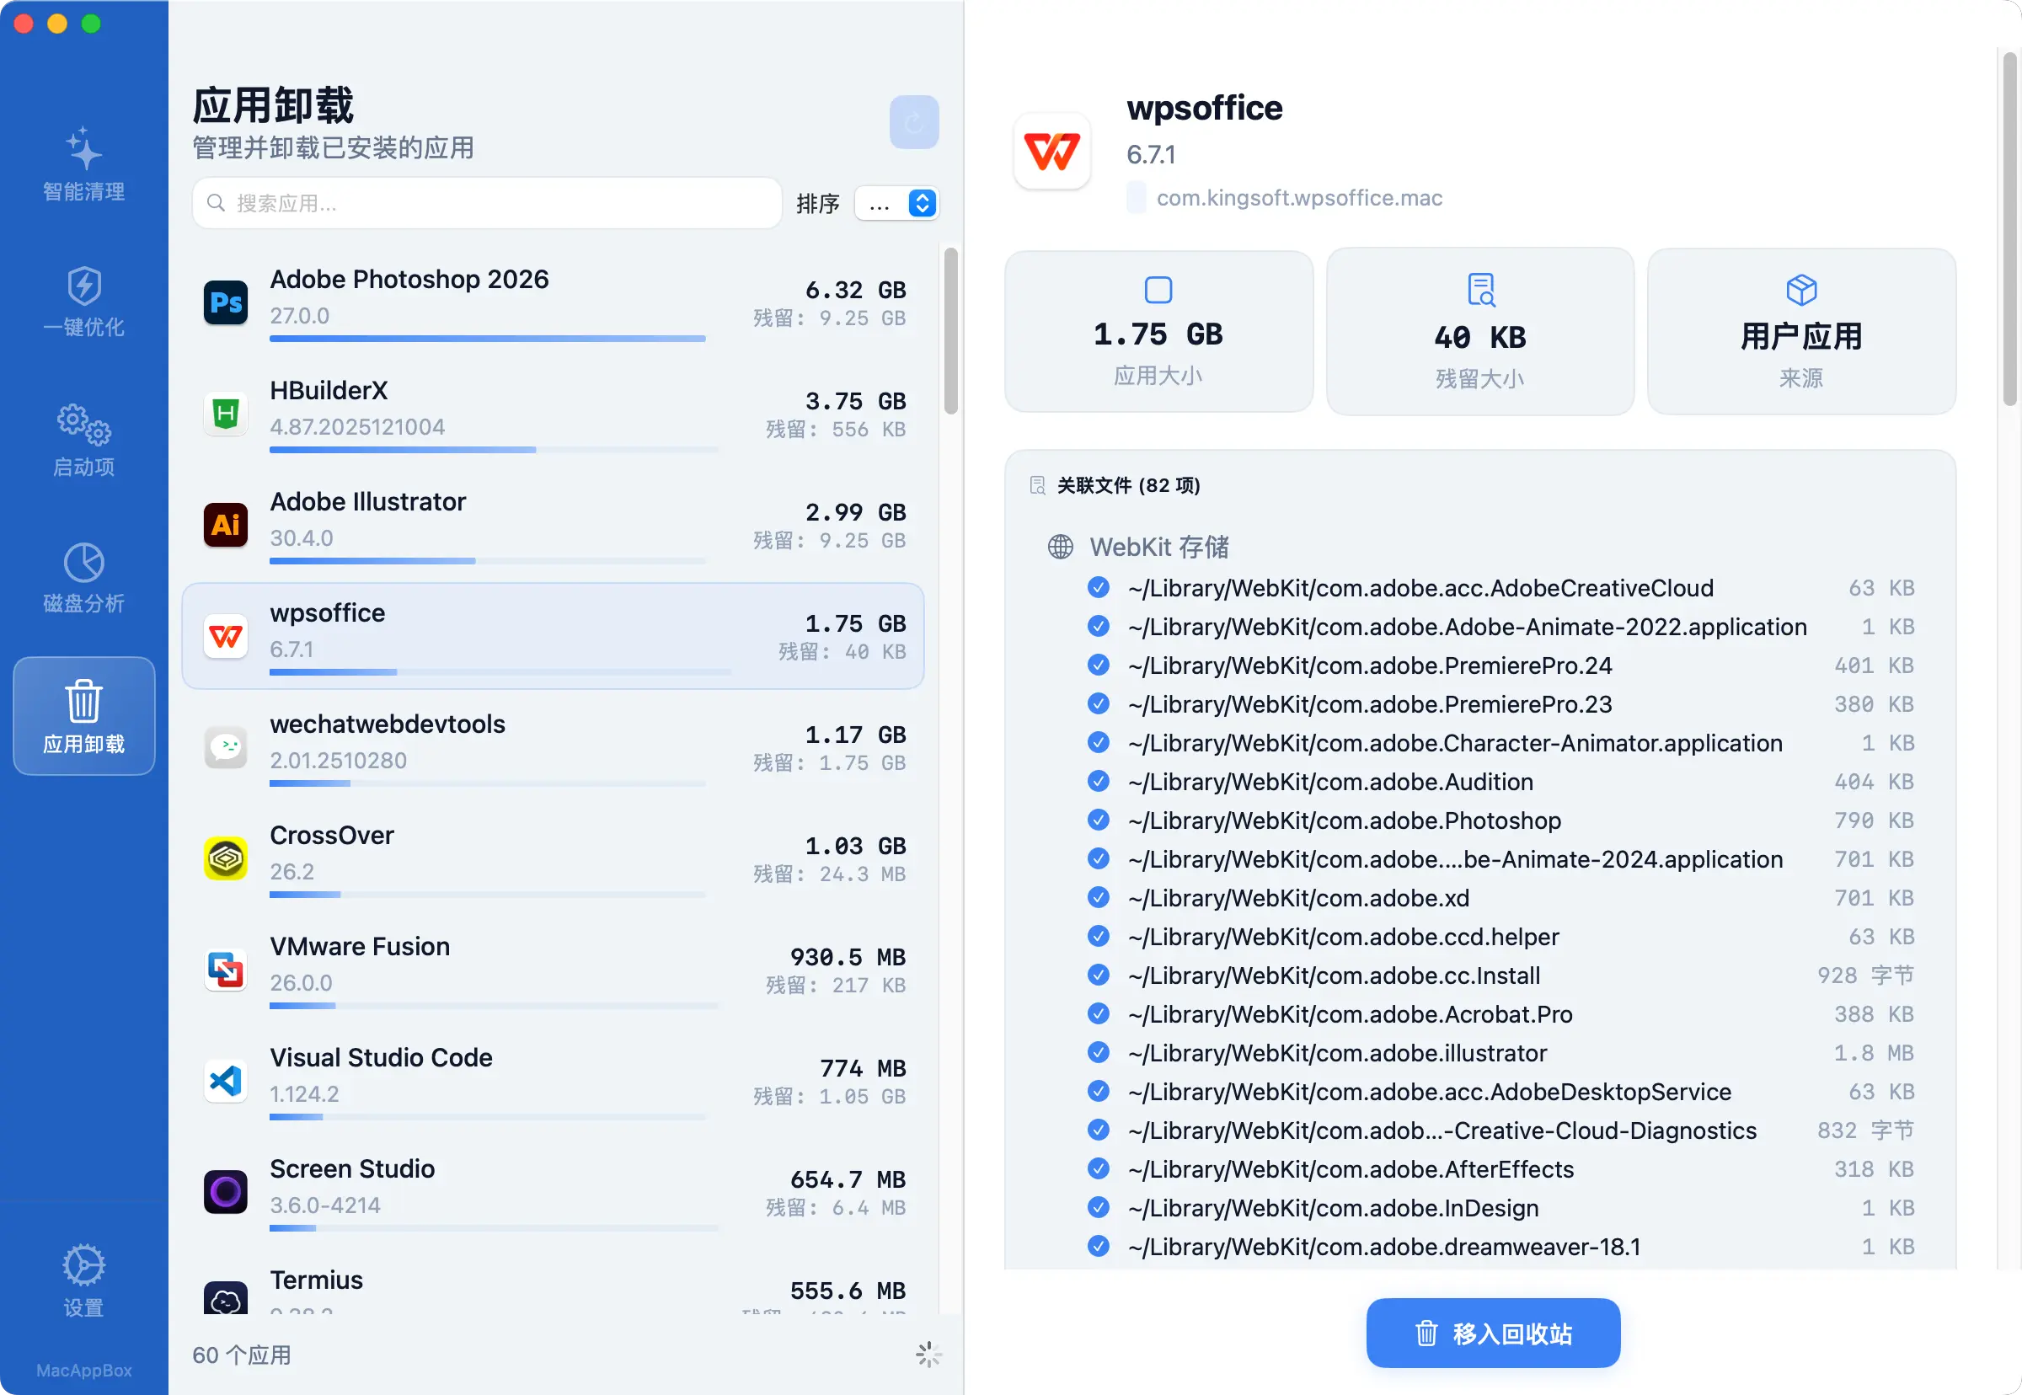The width and height of the screenshot is (2022, 1395).
Task: Click the 关联文件 document icon
Action: (x=1038, y=485)
